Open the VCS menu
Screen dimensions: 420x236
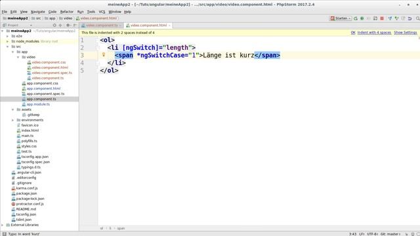(x=102, y=12)
